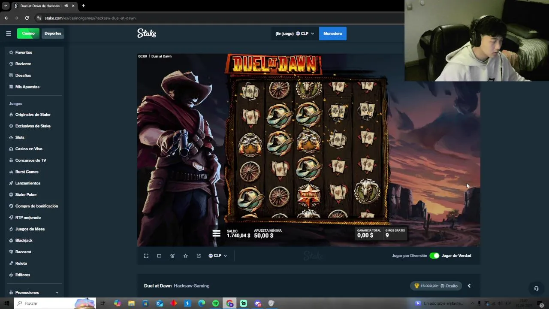Click the Ganancia Total display
Viewport: 549px width, 309px height.
coord(369,233)
